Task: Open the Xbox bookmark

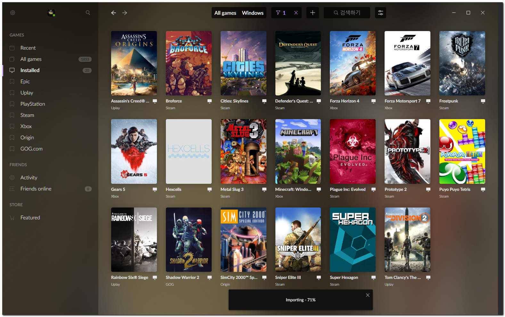Action: pos(51,126)
